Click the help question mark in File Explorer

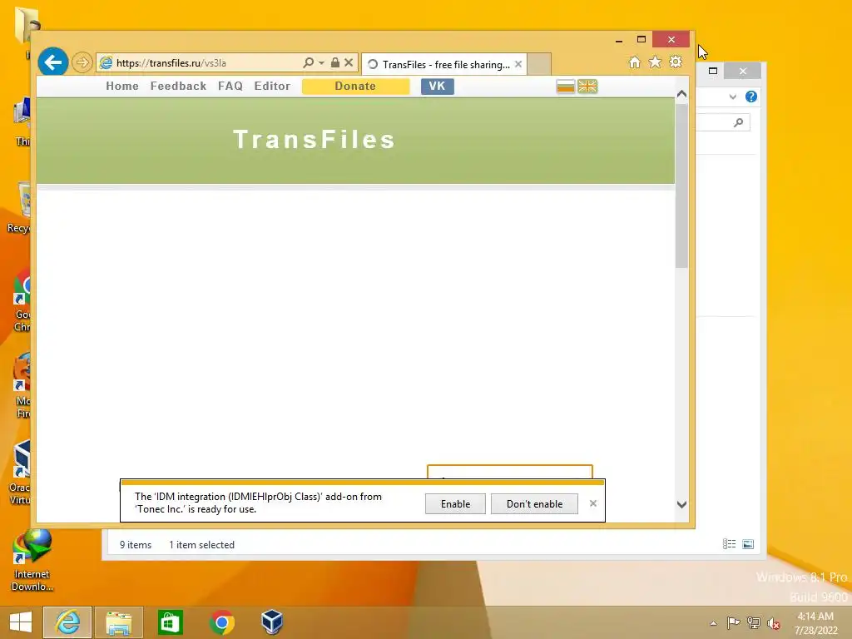coord(751,97)
